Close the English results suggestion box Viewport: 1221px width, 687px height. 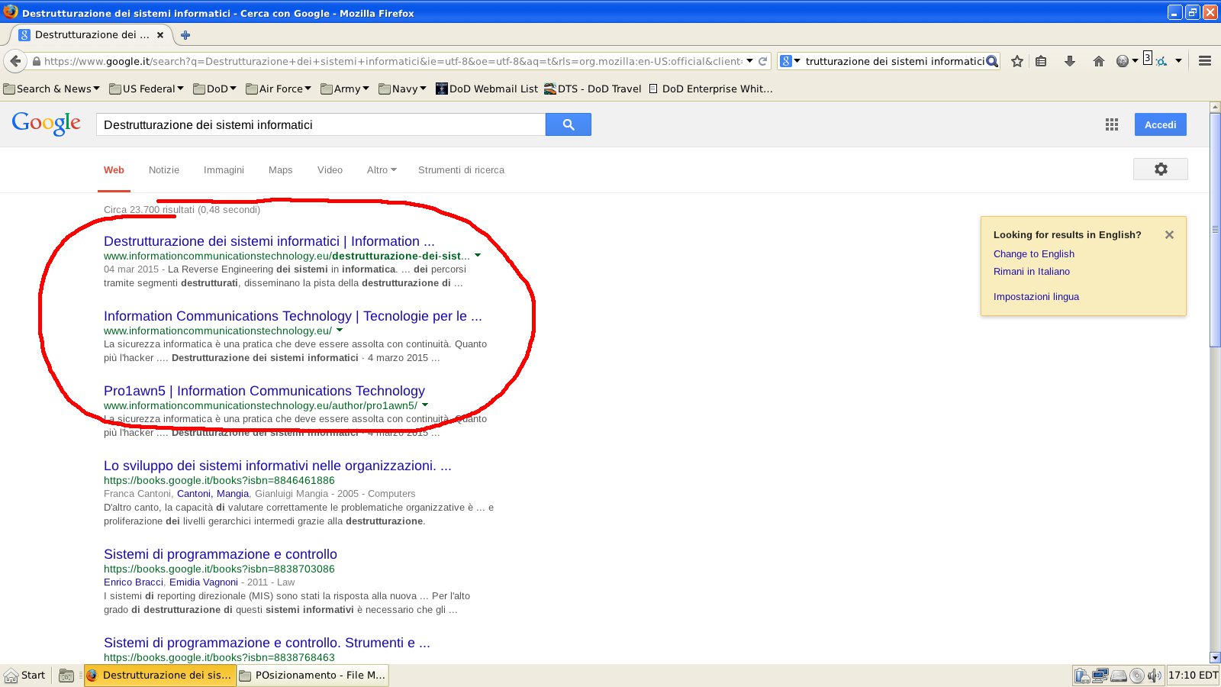(1169, 234)
